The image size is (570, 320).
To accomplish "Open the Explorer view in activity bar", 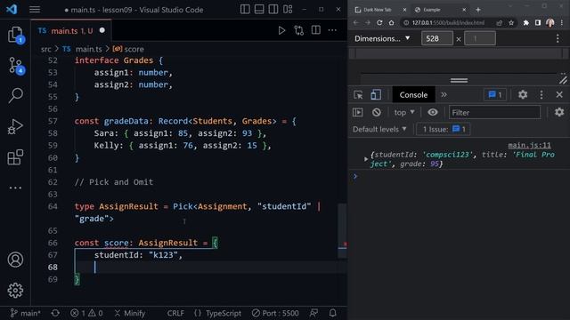I will 15,36.
